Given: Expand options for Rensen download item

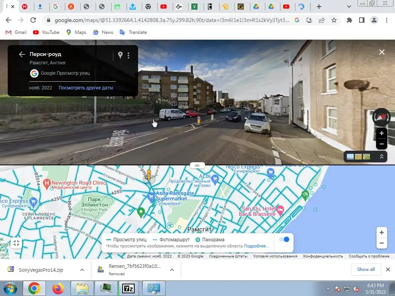Looking at the screenshot, I should pos(172,270).
